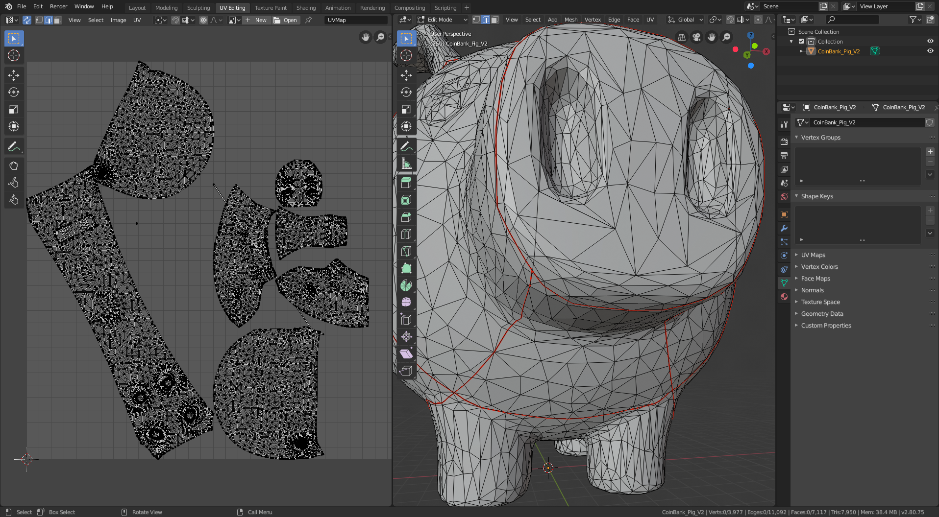Select the Loop Cut tool
939x517 pixels.
point(406,234)
